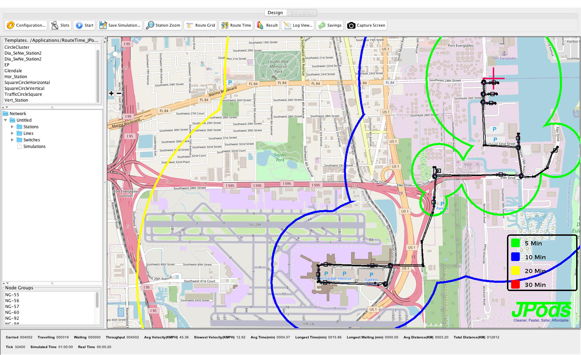Click the Savings button
This screenshot has height=355, width=581.
[330, 25]
